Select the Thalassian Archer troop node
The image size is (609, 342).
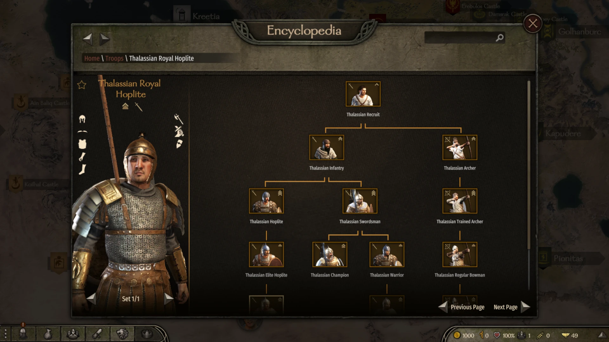tap(460, 147)
